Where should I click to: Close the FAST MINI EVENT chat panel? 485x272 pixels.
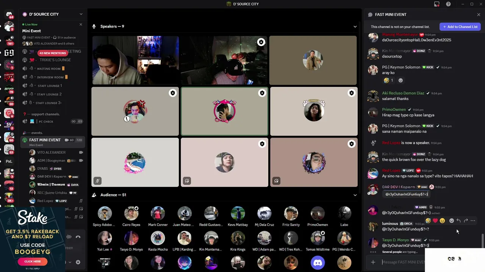coord(479,14)
